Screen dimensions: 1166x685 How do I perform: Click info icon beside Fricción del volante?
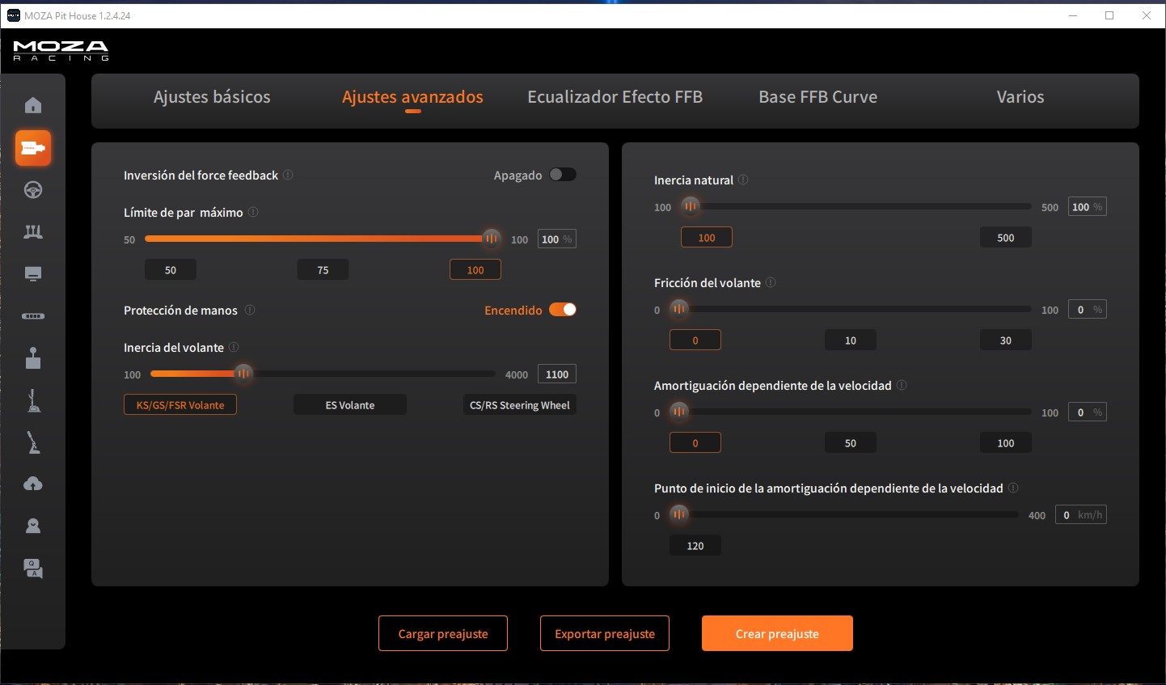tap(771, 282)
